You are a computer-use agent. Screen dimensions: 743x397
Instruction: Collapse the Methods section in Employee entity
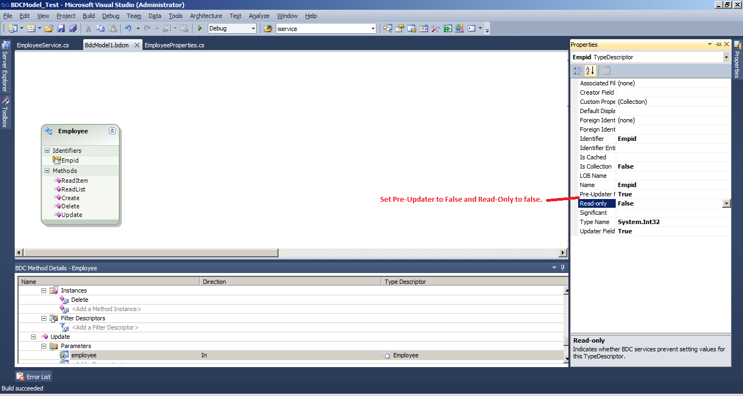[x=47, y=171]
